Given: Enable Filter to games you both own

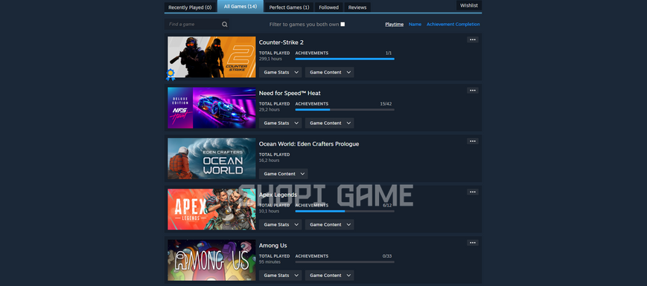Looking at the screenshot, I should click(x=342, y=25).
